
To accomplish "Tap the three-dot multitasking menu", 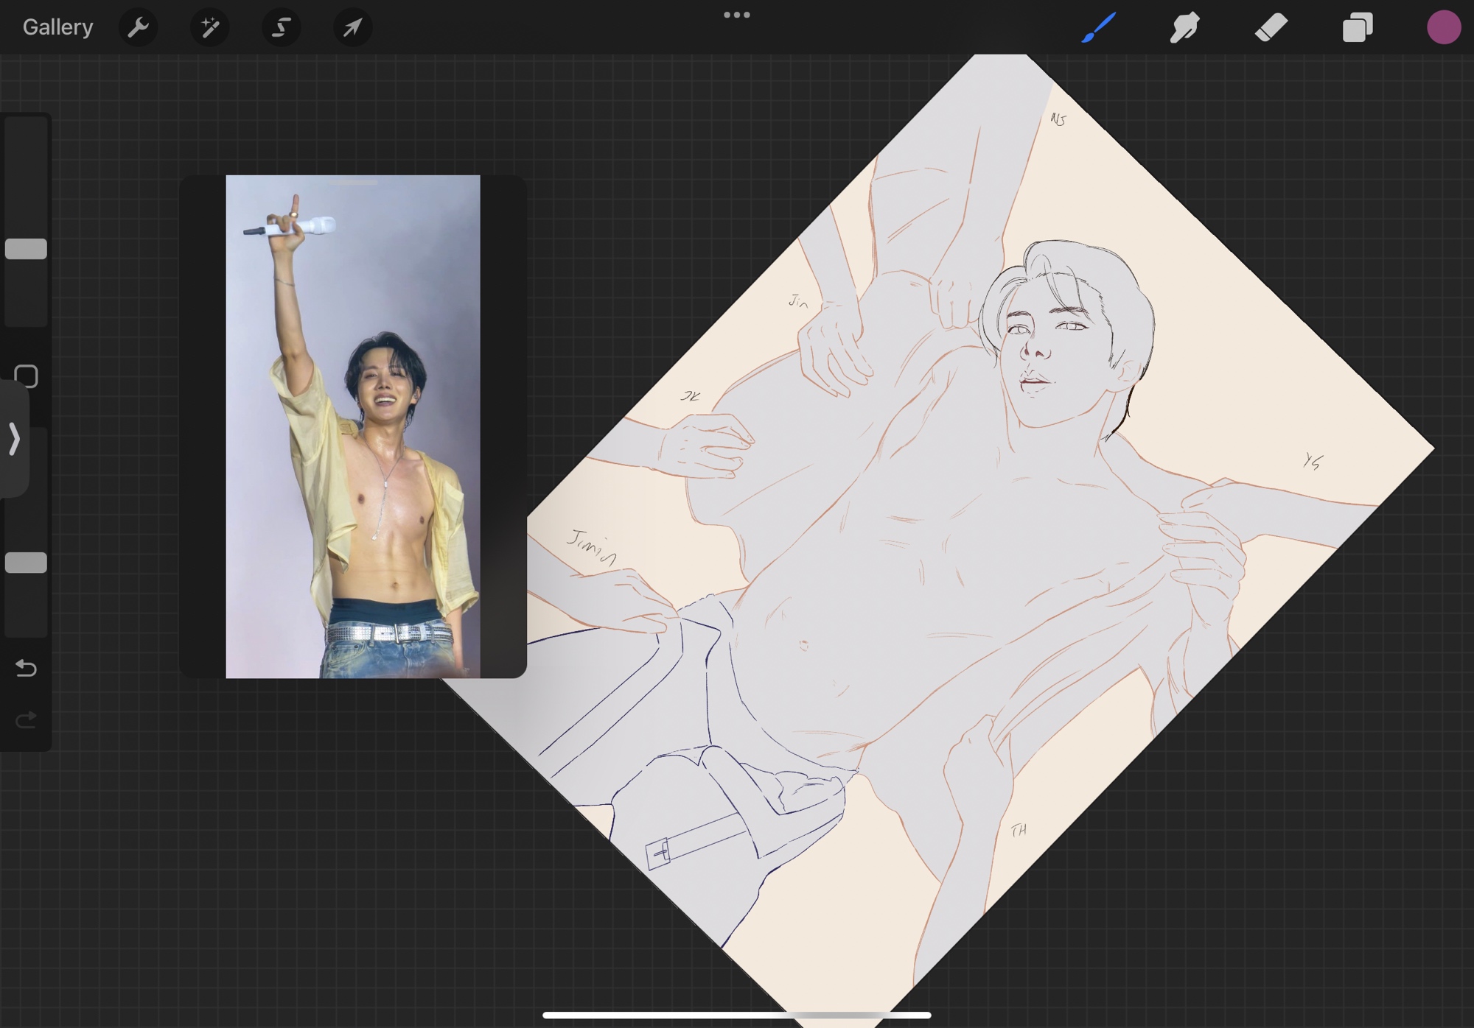I will point(736,15).
